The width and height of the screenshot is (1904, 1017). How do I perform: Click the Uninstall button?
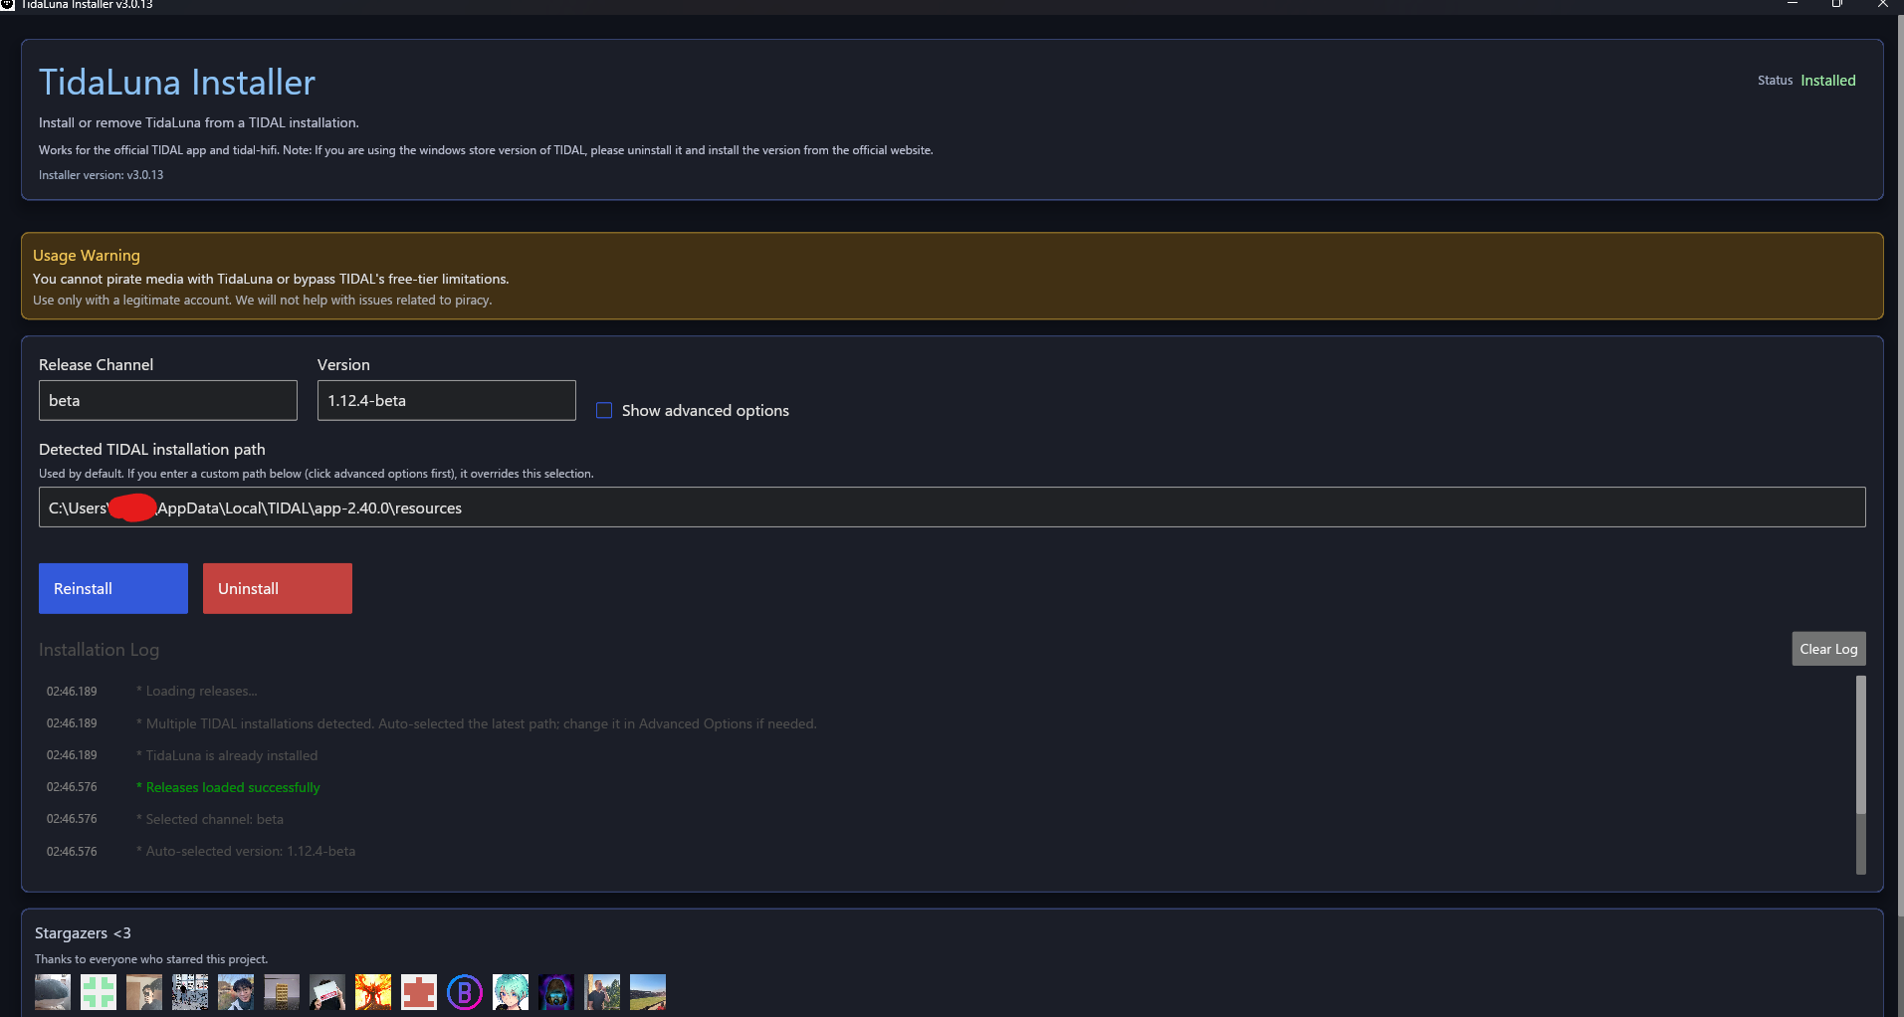tap(277, 588)
